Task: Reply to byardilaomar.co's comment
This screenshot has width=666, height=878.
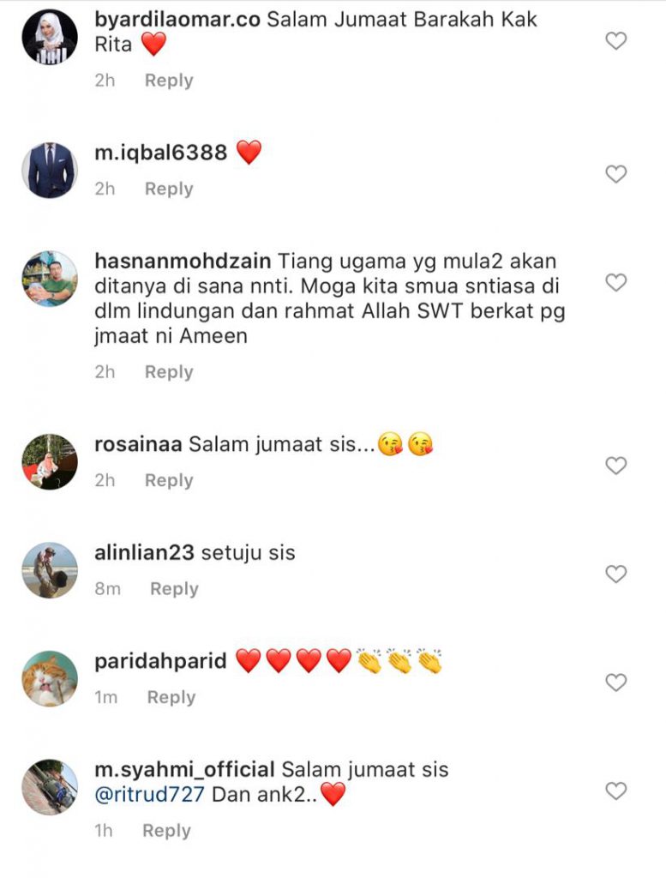Action: pyautogui.click(x=169, y=81)
